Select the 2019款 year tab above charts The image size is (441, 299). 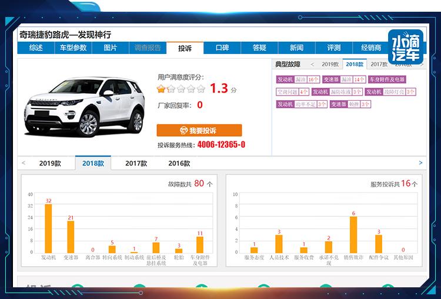50,163
